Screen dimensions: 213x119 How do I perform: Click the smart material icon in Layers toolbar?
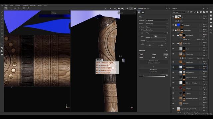click(x=201, y=12)
